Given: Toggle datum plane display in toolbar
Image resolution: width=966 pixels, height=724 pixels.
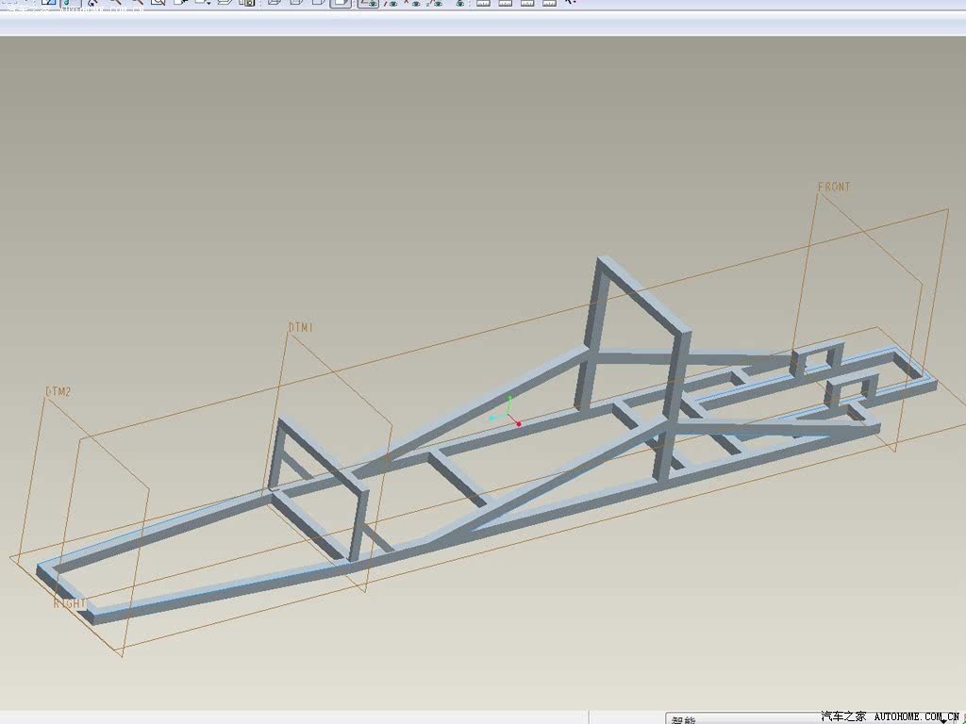Looking at the screenshot, I should pyautogui.click(x=369, y=3).
